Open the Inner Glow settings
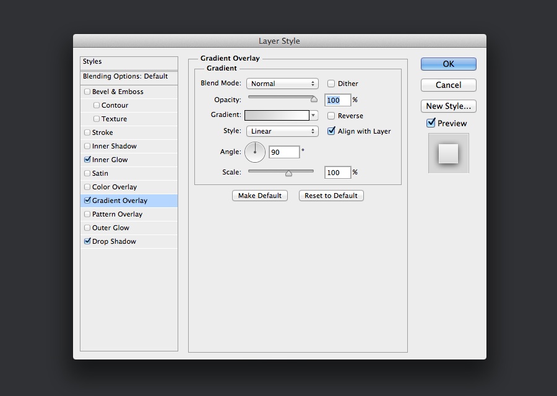This screenshot has width=557, height=396. pyautogui.click(x=110, y=160)
